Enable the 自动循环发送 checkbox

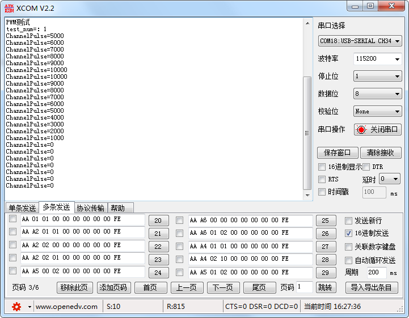tap(348, 260)
